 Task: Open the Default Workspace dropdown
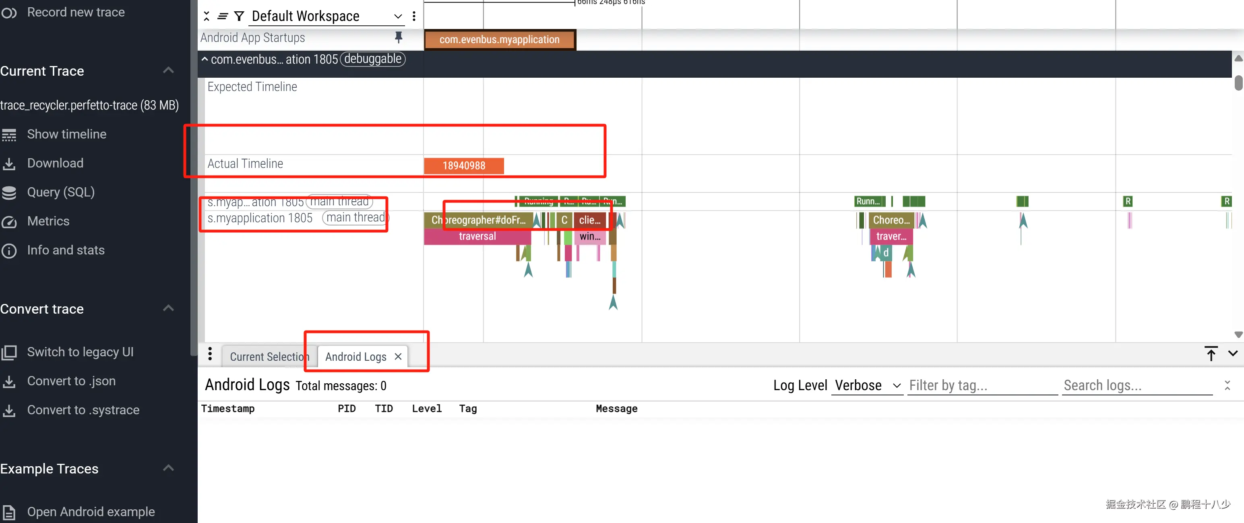coord(327,17)
